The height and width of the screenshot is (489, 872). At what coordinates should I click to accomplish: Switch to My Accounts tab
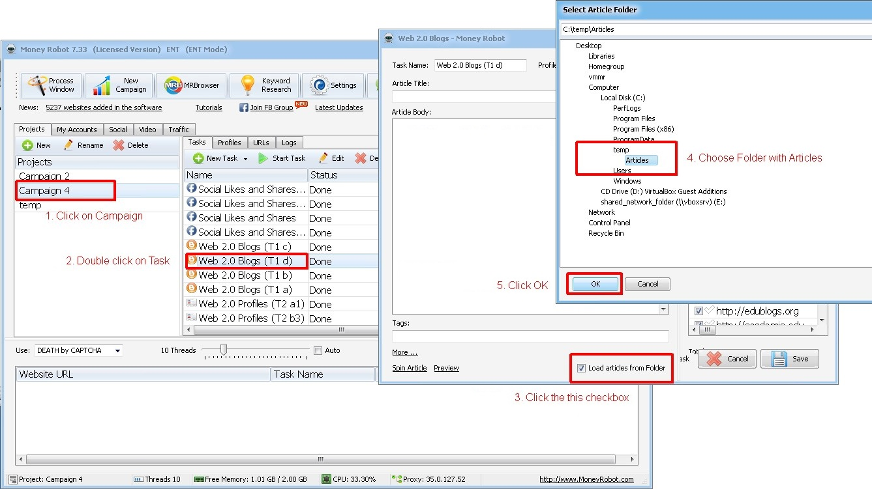tap(76, 130)
